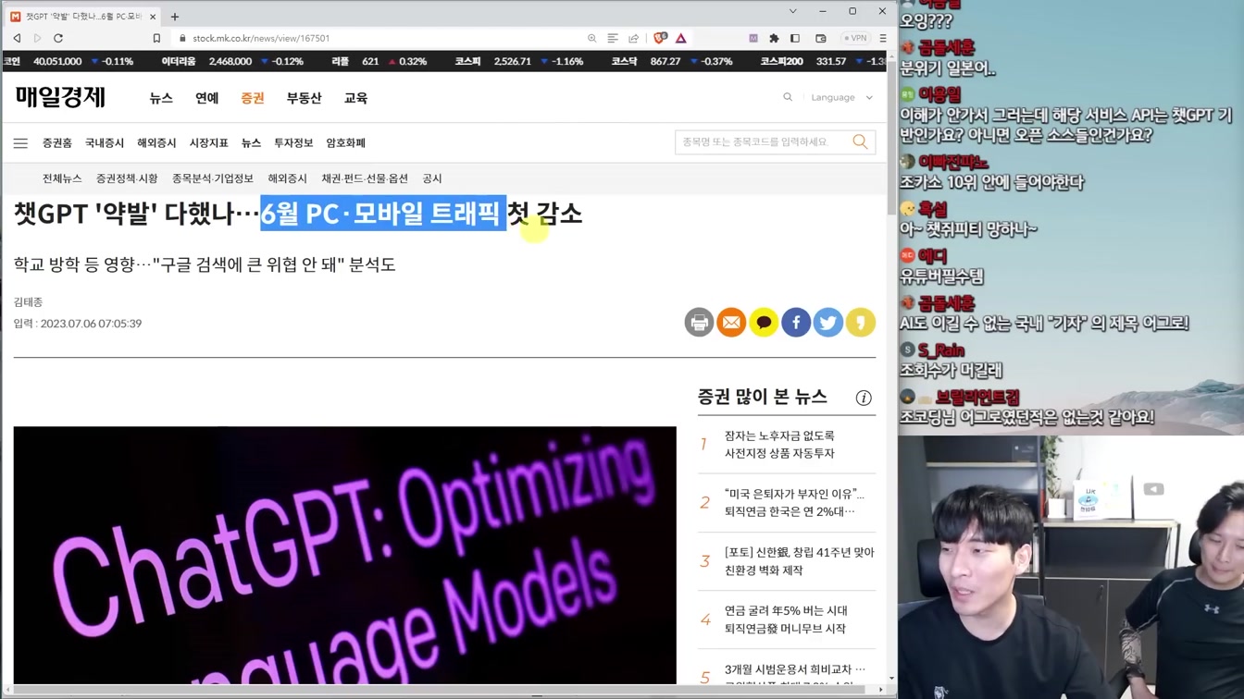
Task: Share article via orange email icon
Action: (731, 323)
